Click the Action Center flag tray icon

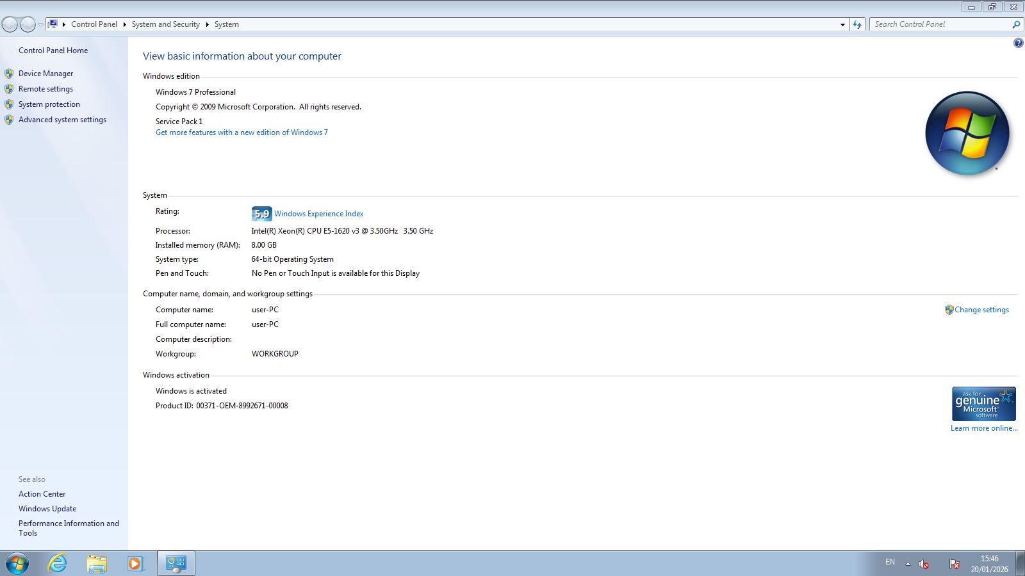[955, 564]
